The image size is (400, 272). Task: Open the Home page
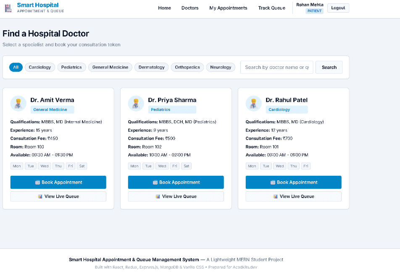point(165,8)
